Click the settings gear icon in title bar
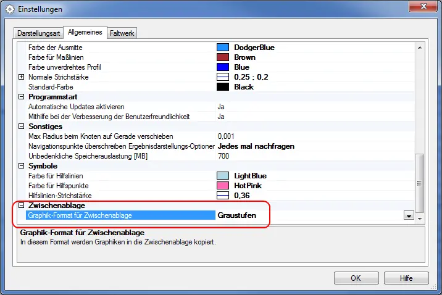Viewport: 442px width, 295px height. (x=10, y=9)
